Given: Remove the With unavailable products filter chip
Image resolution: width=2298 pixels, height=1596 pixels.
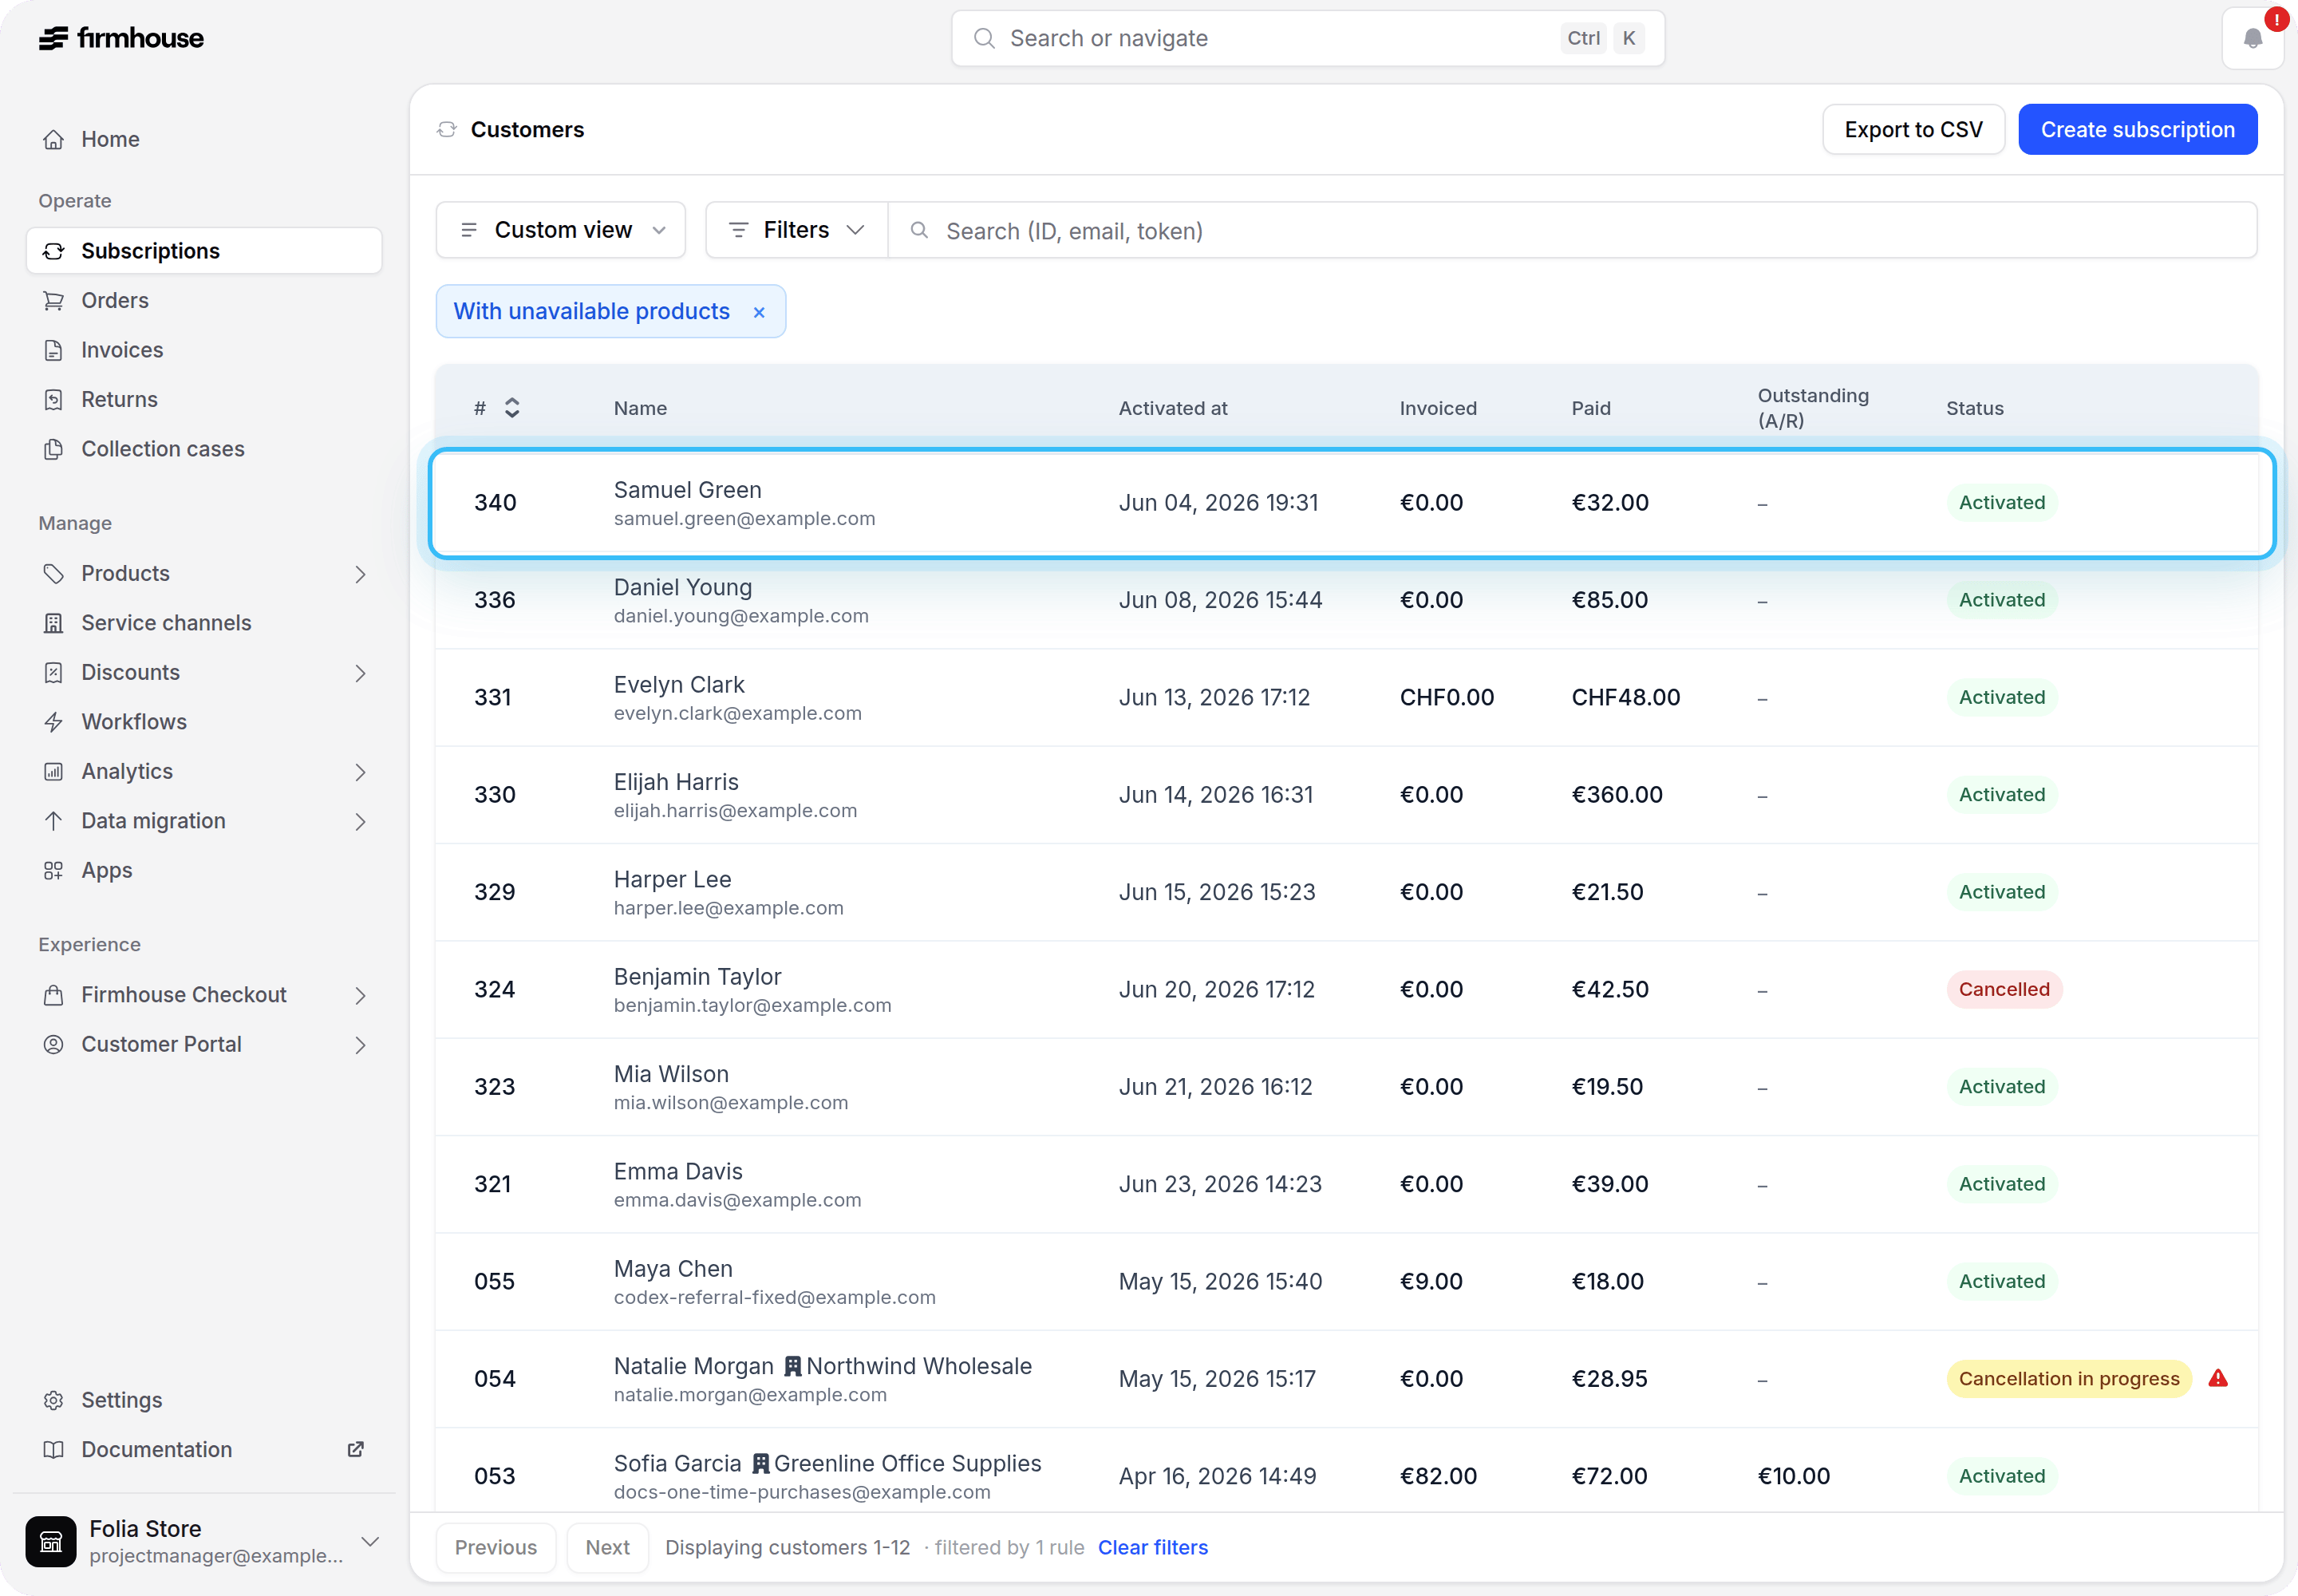Looking at the screenshot, I should click(759, 312).
